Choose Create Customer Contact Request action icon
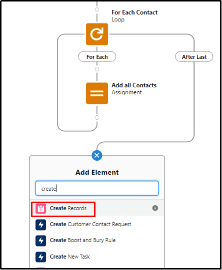Image resolution: width=222 pixels, height=270 pixels. [x=40, y=225]
